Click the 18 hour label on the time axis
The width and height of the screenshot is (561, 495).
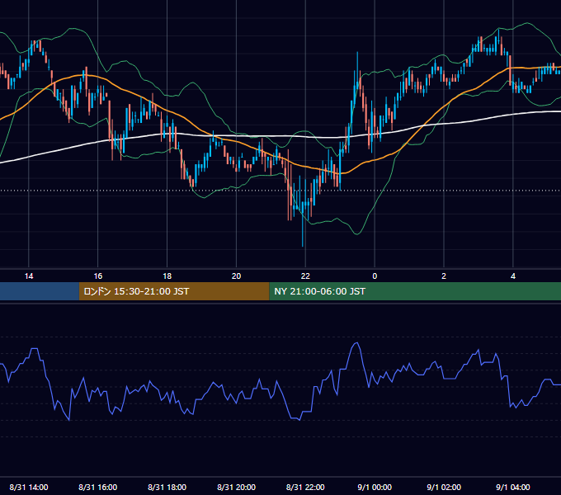[167, 276]
